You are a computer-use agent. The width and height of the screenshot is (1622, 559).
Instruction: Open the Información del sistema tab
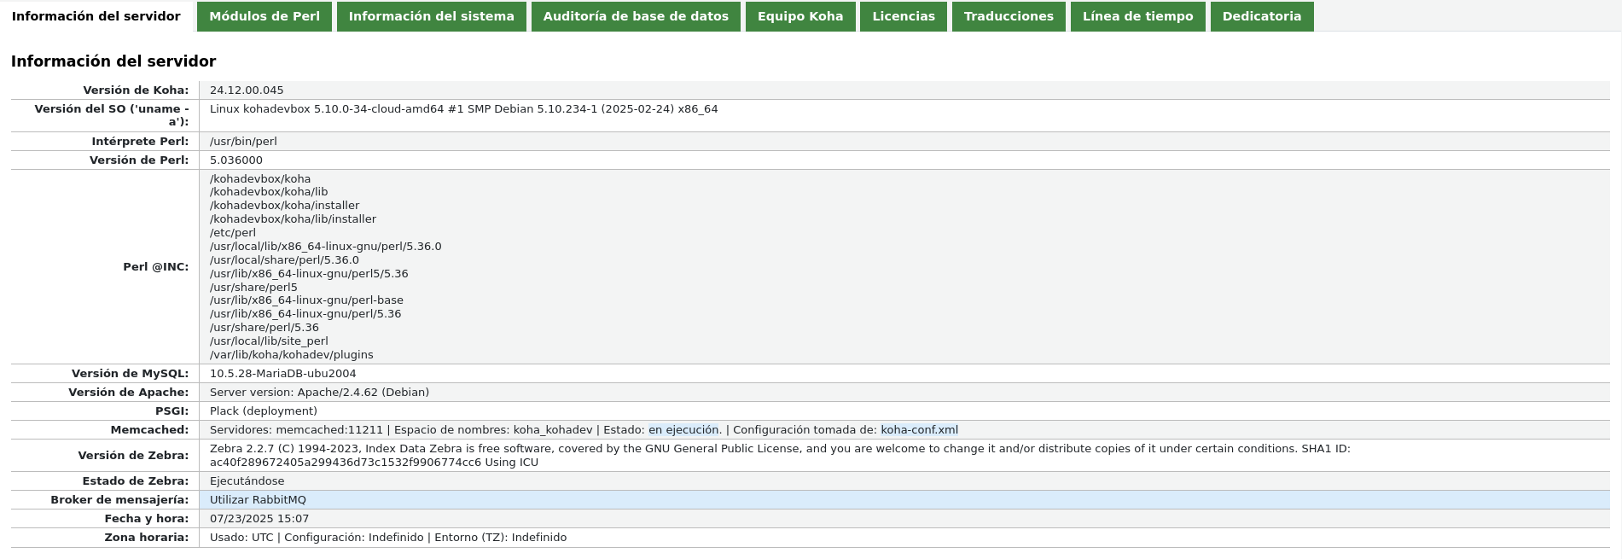[431, 16]
